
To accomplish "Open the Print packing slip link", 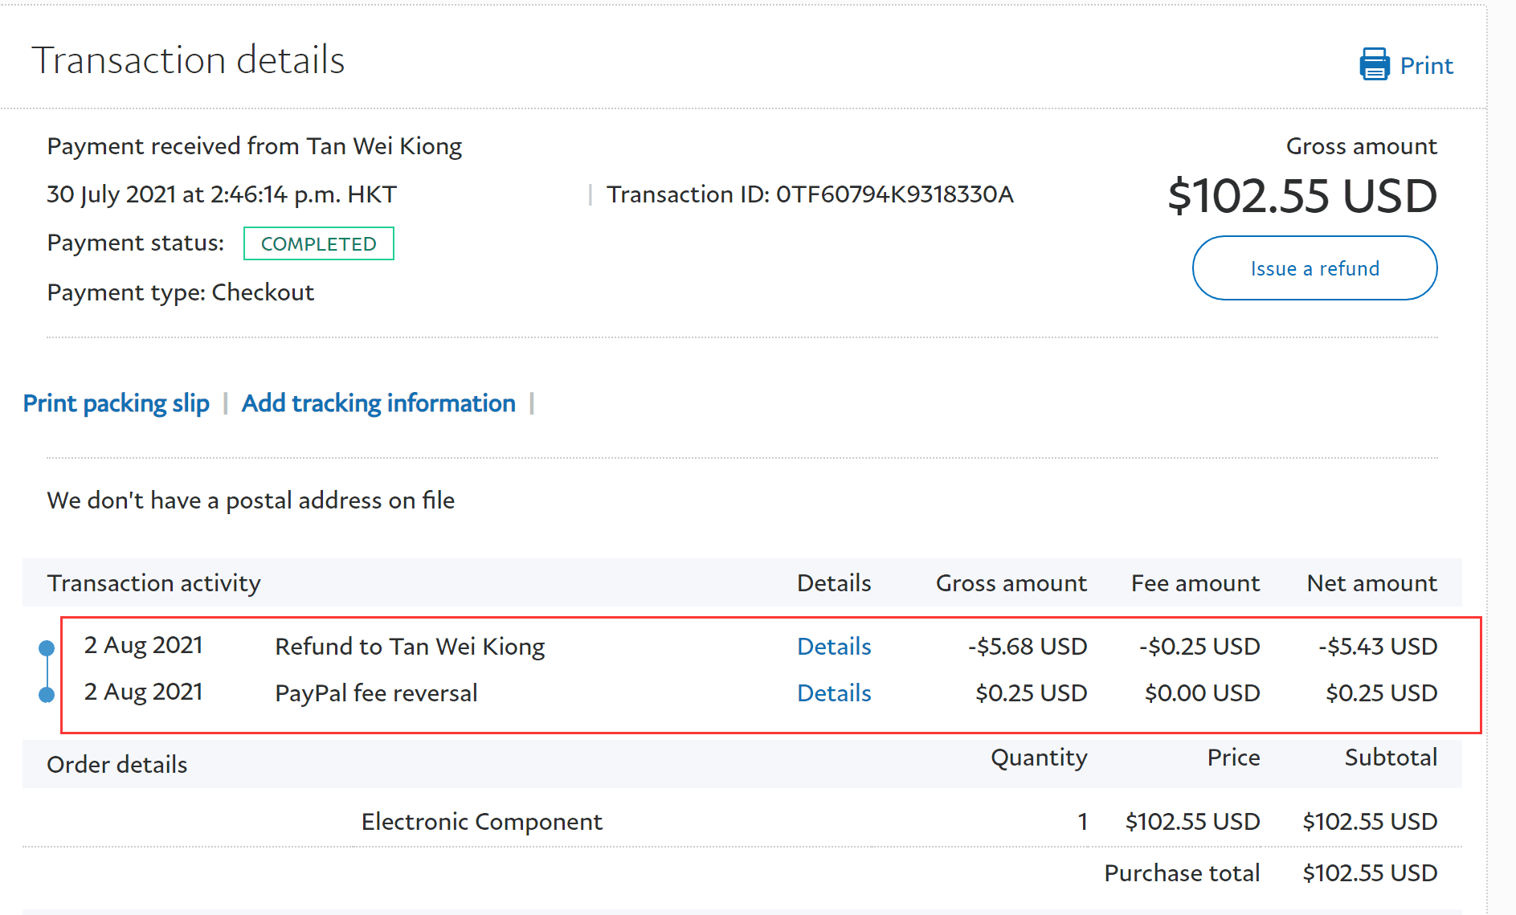I will (116, 403).
